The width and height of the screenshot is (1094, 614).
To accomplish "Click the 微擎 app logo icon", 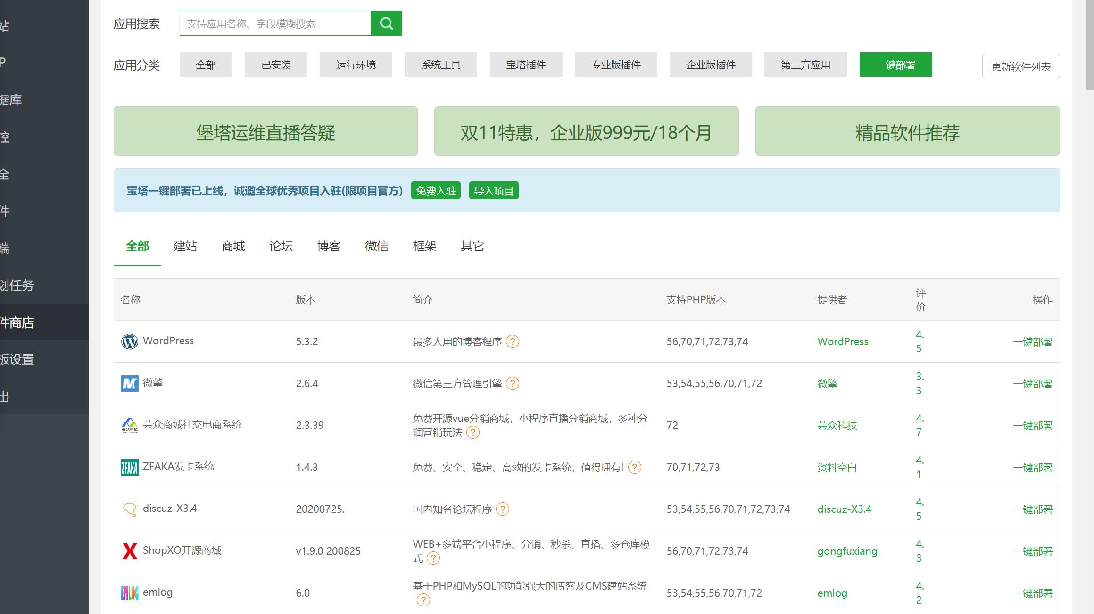I will click(x=129, y=383).
